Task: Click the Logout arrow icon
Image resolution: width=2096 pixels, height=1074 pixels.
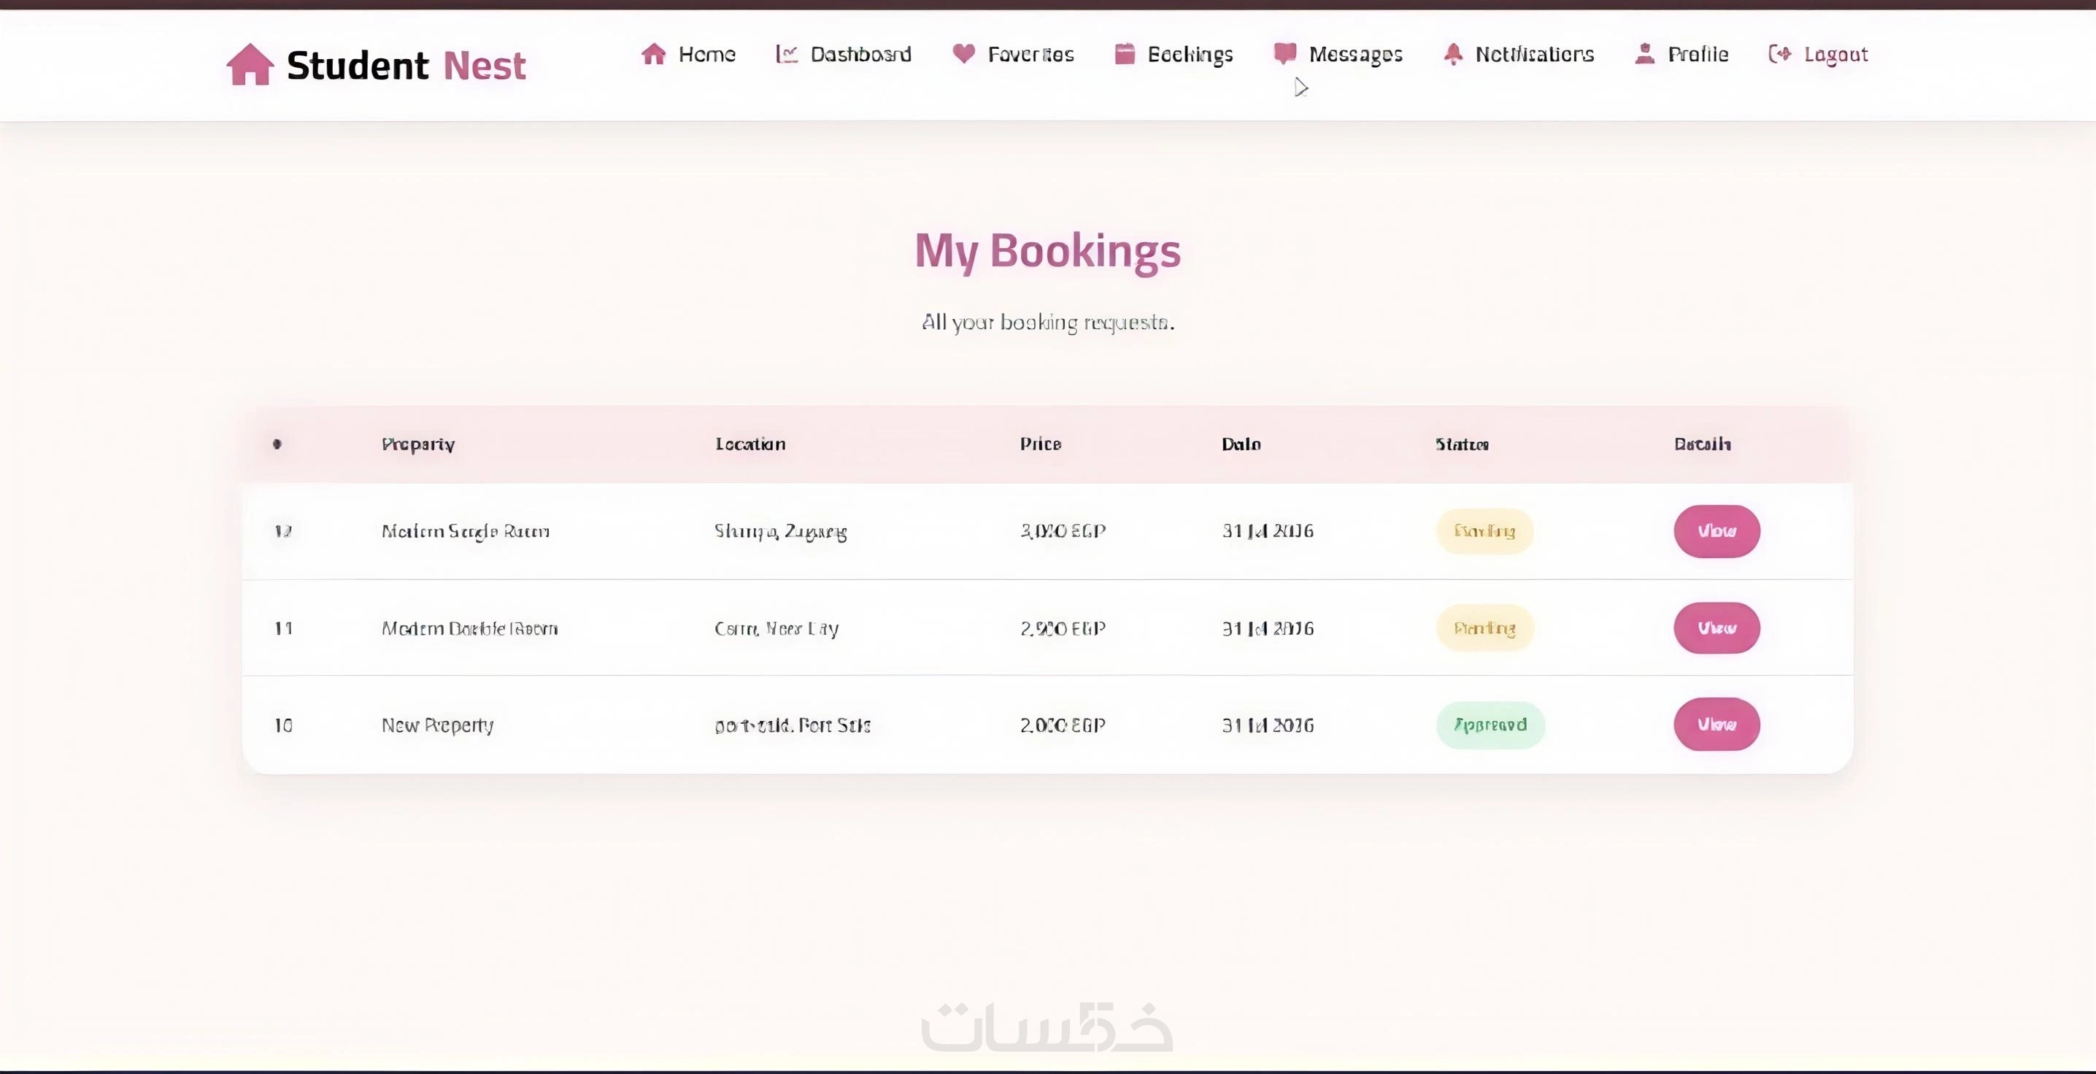Action: point(1779,54)
